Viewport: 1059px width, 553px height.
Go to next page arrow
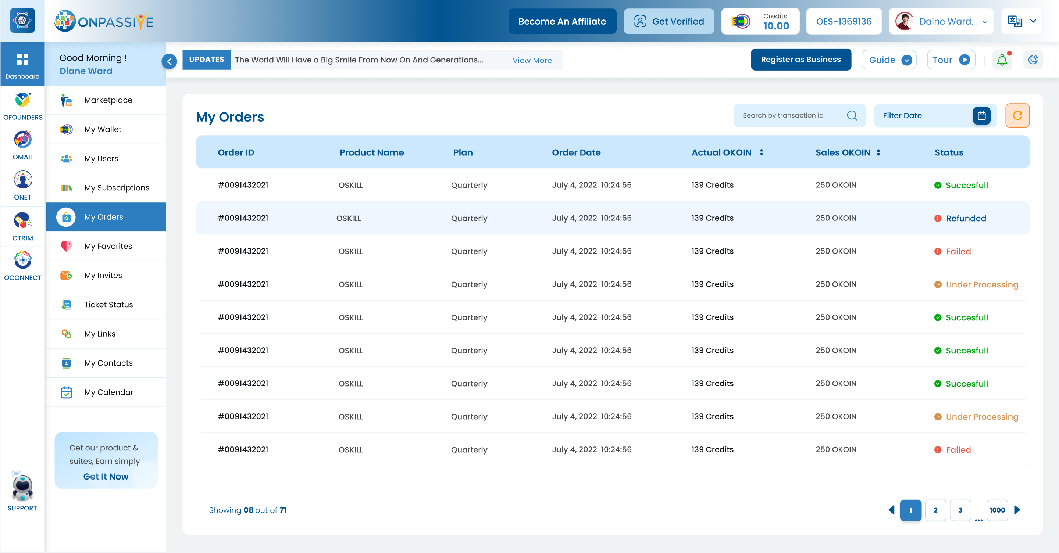point(1017,510)
